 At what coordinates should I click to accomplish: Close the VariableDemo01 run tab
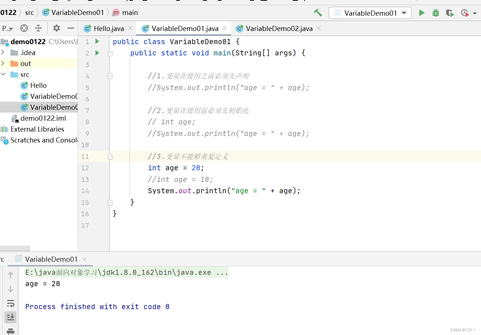pos(84,259)
